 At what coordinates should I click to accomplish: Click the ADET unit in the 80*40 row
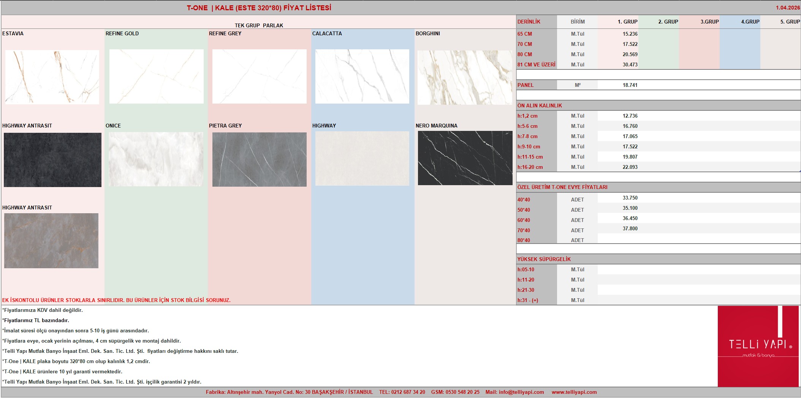click(577, 240)
